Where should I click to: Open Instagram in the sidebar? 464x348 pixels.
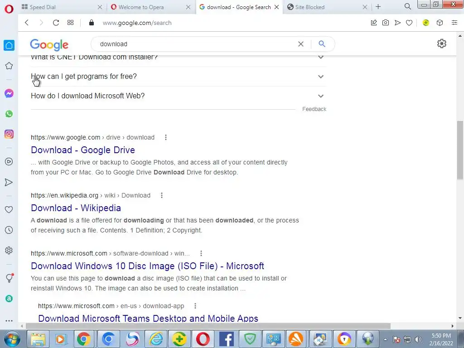[x=9, y=134]
